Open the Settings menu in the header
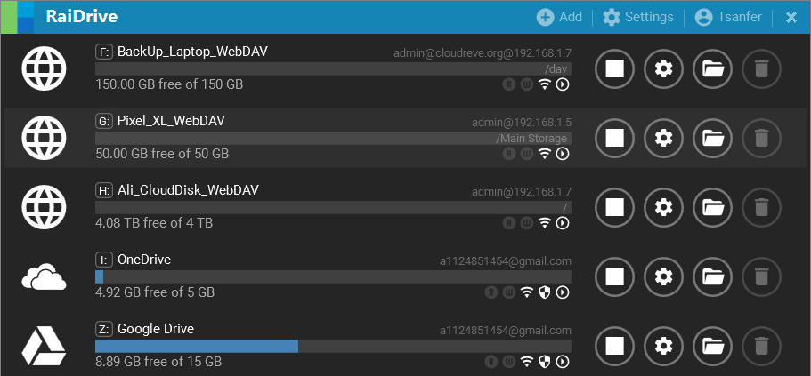Image resolution: width=811 pixels, height=376 pixels. pyautogui.click(x=638, y=17)
